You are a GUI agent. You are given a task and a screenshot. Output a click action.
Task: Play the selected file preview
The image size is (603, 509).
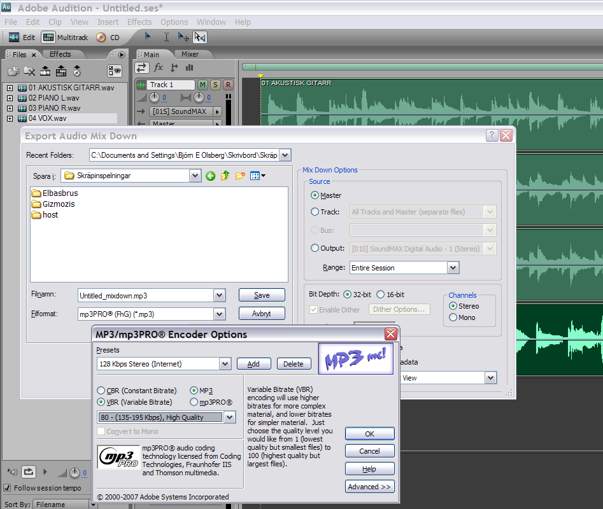click(45, 471)
